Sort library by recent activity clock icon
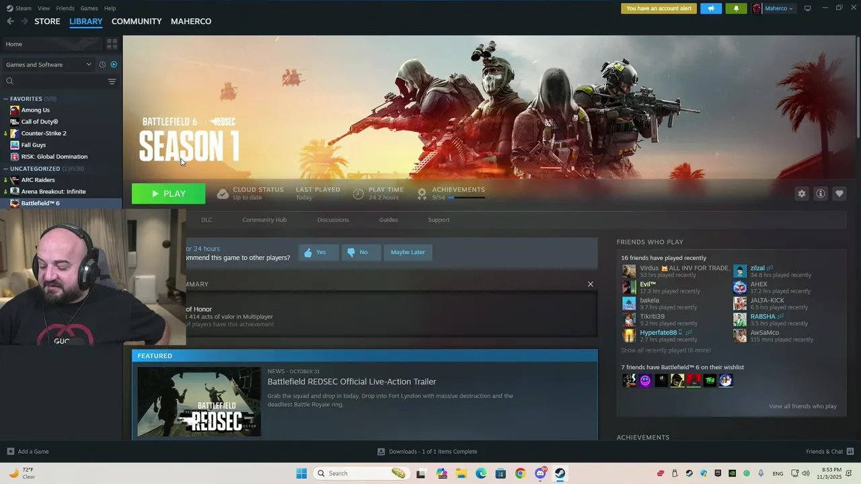Image resolution: width=861 pixels, height=484 pixels. (x=102, y=65)
